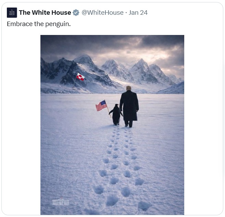Open the @WhiteHouse handle link
Viewport: 225px width, 217px height.
pyautogui.click(x=102, y=13)
